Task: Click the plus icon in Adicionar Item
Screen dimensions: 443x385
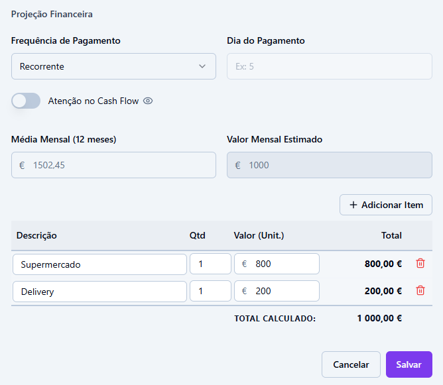Action: click(x=353, y=205)
